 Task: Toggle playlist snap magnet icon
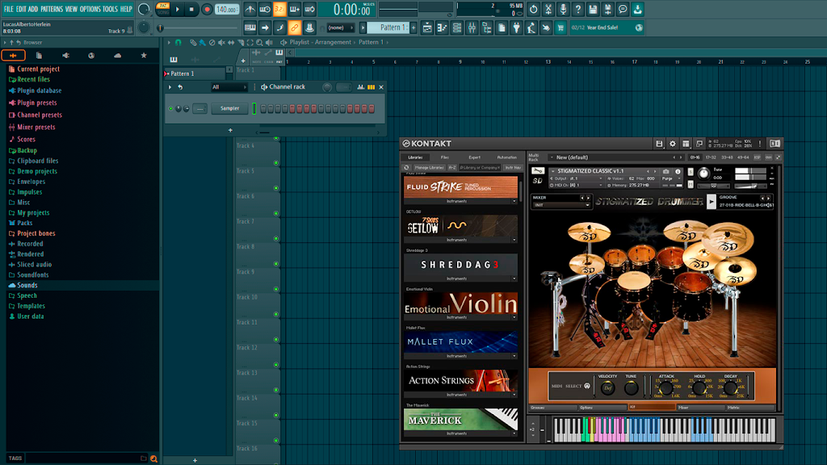(178, 42)
